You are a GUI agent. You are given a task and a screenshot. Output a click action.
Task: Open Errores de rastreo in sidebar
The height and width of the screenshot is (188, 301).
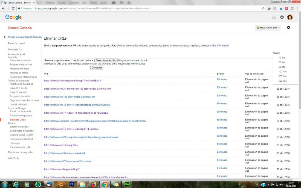click(19, 127)
